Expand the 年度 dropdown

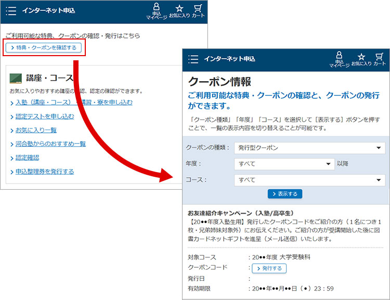[284, 164]
